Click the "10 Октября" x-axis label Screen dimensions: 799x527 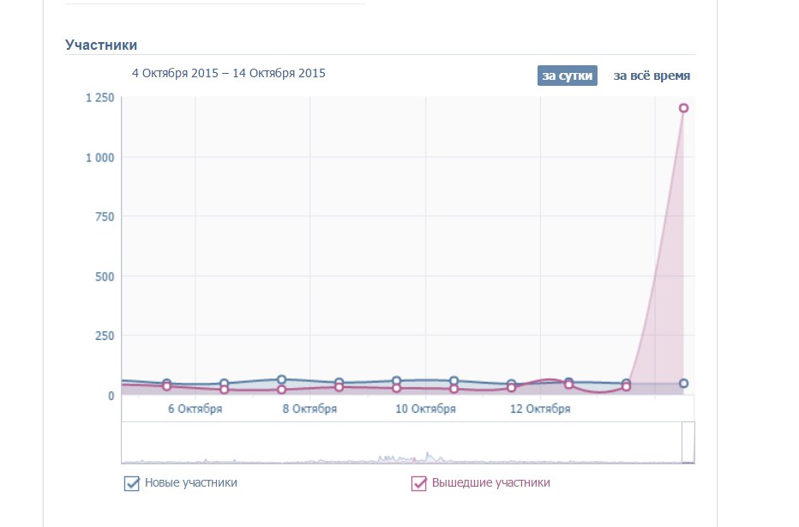424,409
